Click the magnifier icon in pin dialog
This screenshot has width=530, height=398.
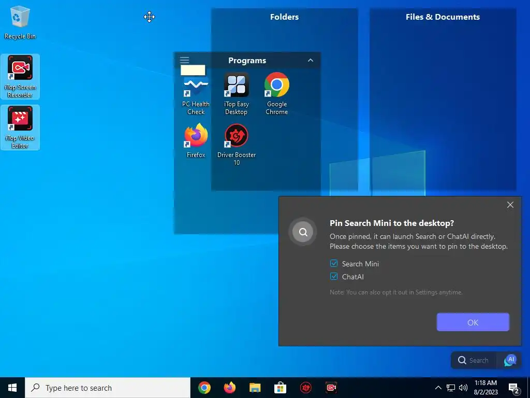click(x=303, y=232)
